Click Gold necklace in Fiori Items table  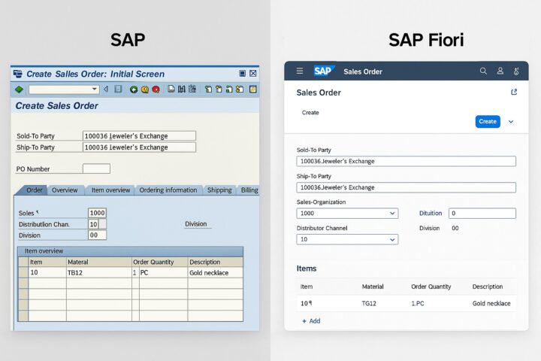[x=491, y=303]
